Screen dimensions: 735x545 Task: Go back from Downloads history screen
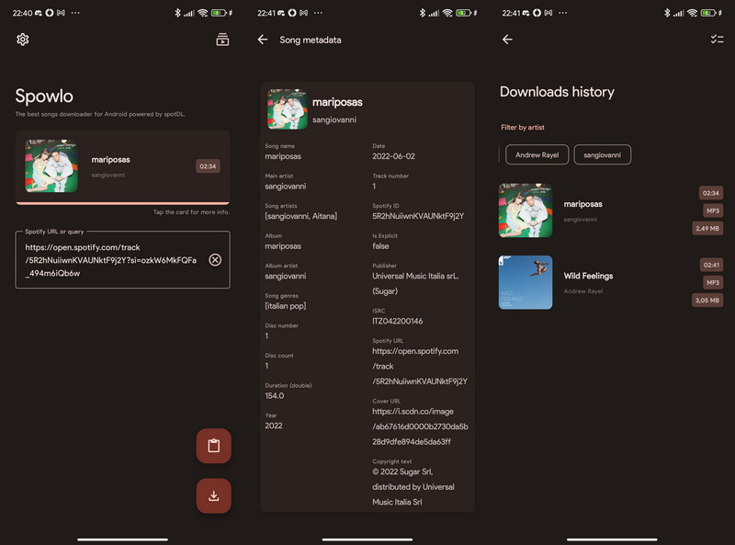507,40
